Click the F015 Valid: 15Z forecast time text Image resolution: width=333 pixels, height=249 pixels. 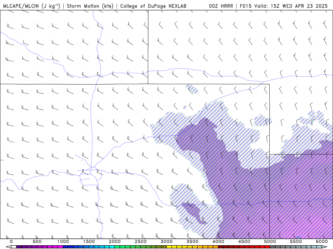click(260, 6)
